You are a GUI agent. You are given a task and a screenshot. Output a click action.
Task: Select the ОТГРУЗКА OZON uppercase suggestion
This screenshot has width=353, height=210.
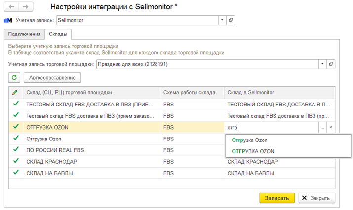pyautogui.click(x=253, y=151)
